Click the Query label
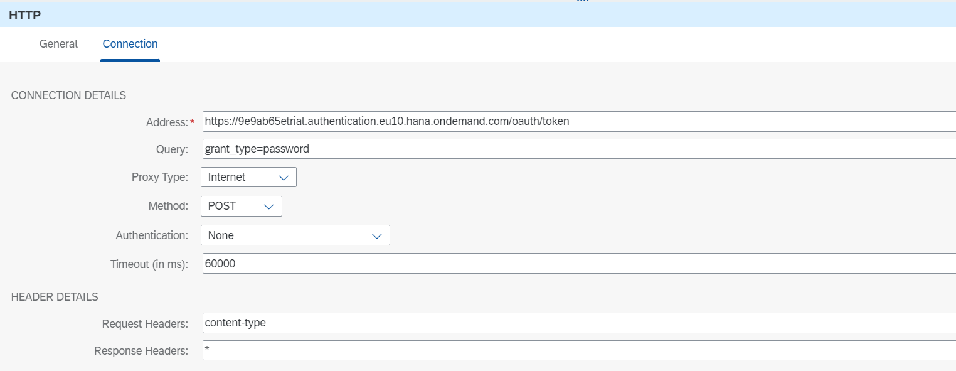This screenshot has width=956, height=371. [172, 149]
